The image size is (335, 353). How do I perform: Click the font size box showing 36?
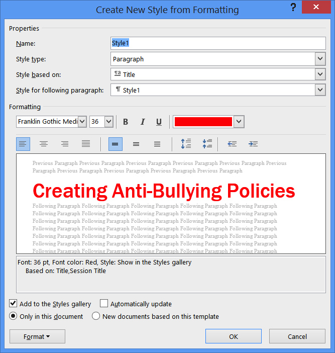(97, 122)
